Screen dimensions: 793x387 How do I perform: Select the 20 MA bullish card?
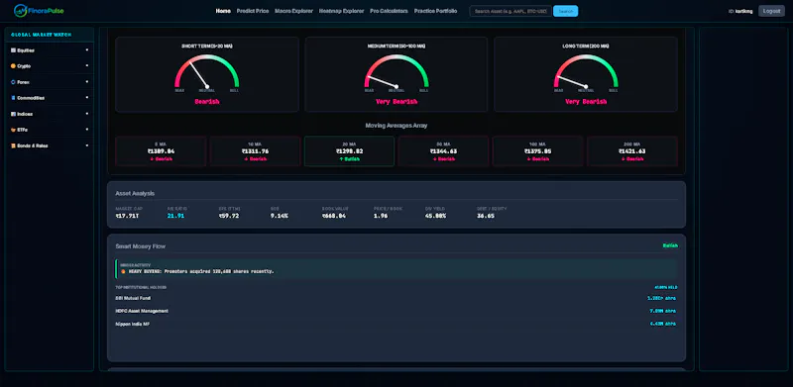(x=349, y=151)
